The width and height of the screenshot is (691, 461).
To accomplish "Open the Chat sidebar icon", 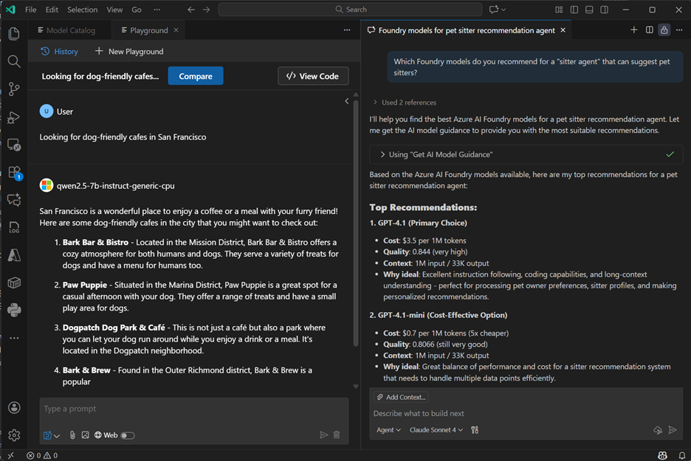I will [14, 200].
